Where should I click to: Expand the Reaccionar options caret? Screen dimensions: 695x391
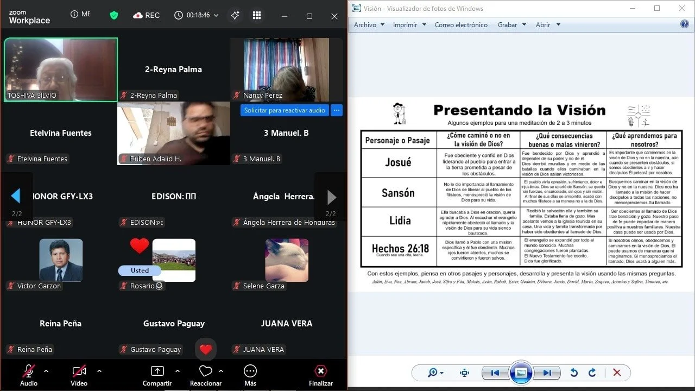(221, 371)
